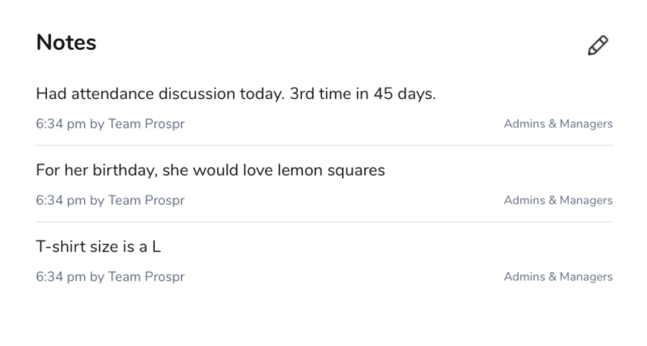647x346 pixels.
Task: Click Admins & Managers label on T-shirt note
Action: click(558, 277)
